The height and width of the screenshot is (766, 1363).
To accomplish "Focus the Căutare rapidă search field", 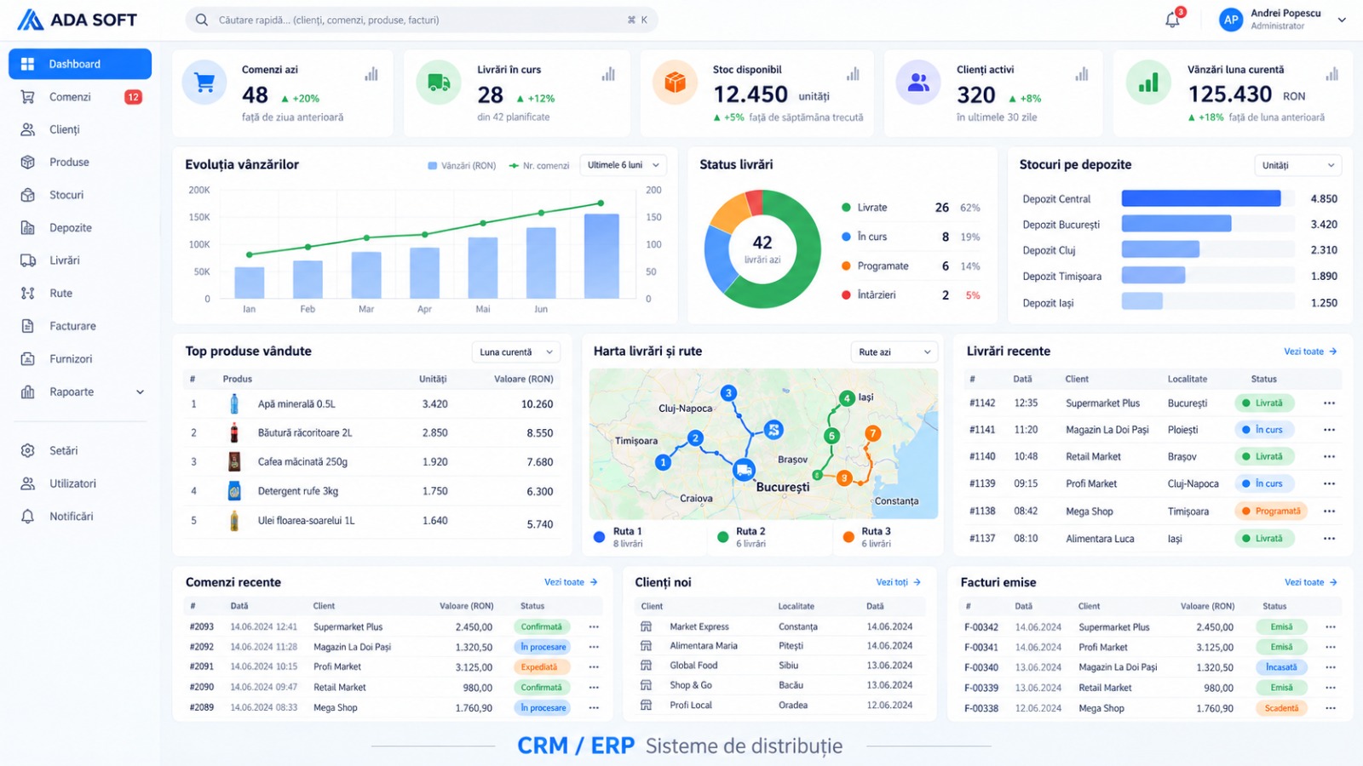I will [x=422, y=20].
